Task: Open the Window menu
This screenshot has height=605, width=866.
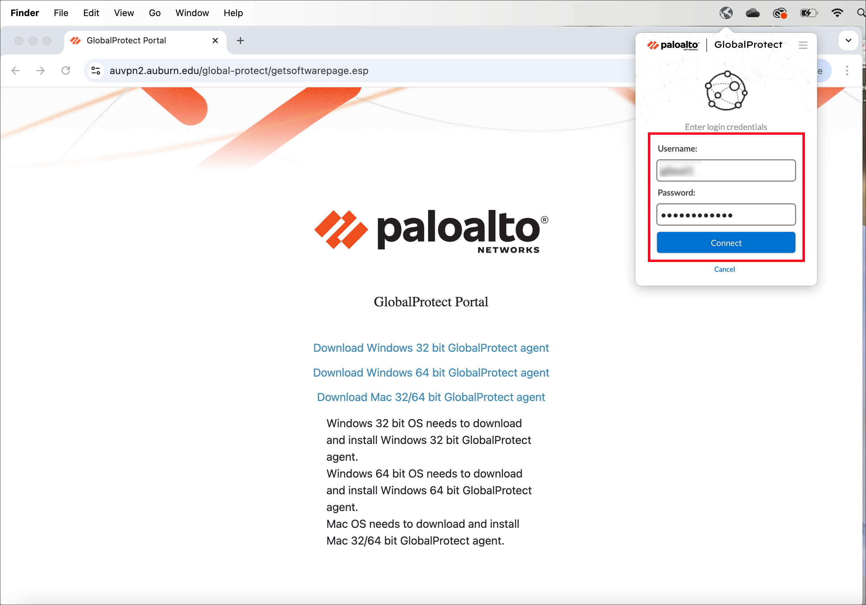Action: pos(192,13)
